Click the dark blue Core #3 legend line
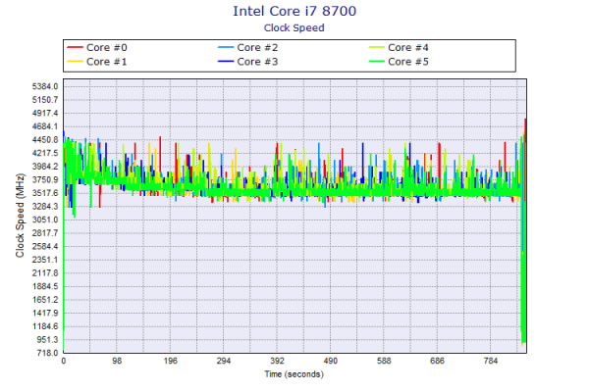Screen dimensions: 589x392 (x=226, y=62)
